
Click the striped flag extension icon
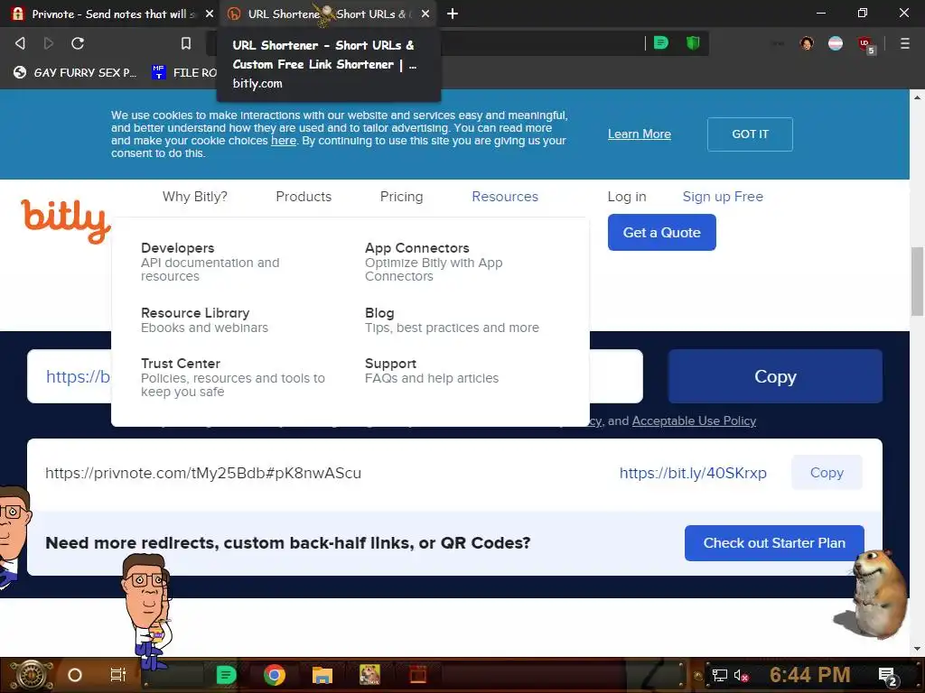[836, 43]
